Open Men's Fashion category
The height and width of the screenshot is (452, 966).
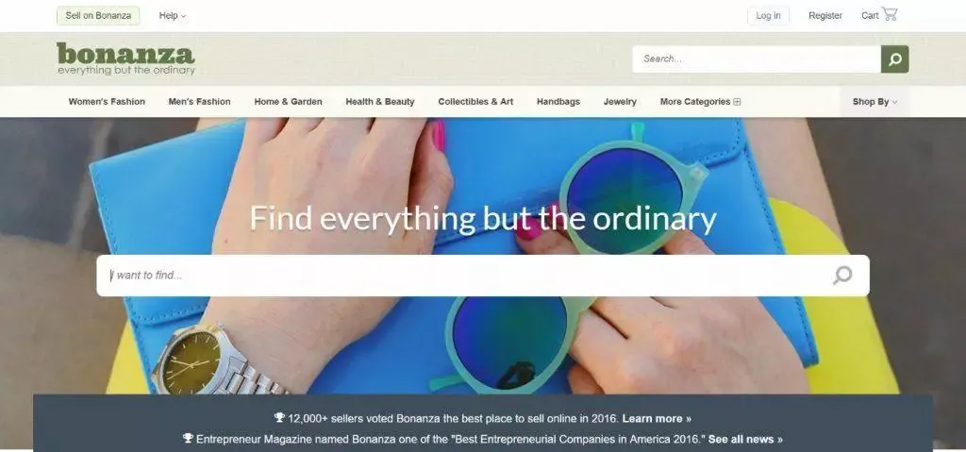[200, 102]
